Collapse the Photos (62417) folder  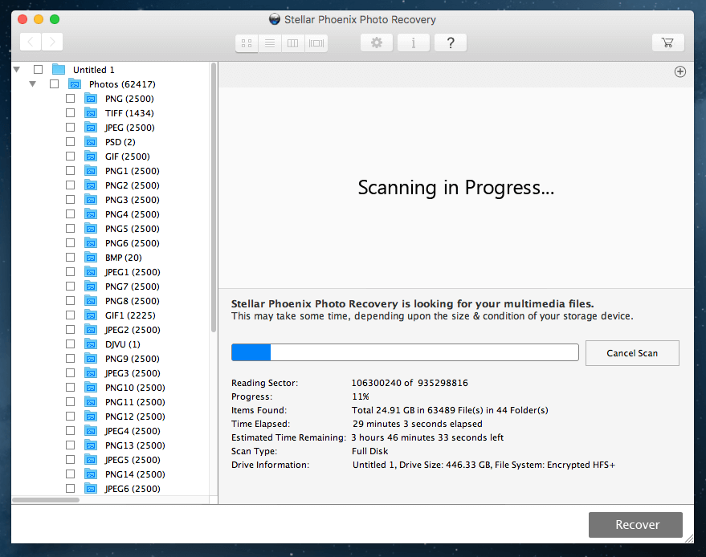32,84
